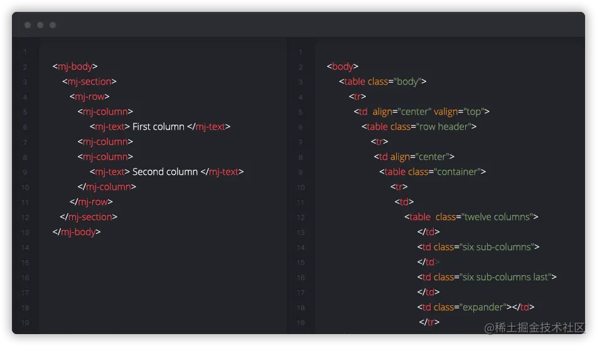Click td class="expander" line
Screen dimensions: 597x346
click(476, 307)
